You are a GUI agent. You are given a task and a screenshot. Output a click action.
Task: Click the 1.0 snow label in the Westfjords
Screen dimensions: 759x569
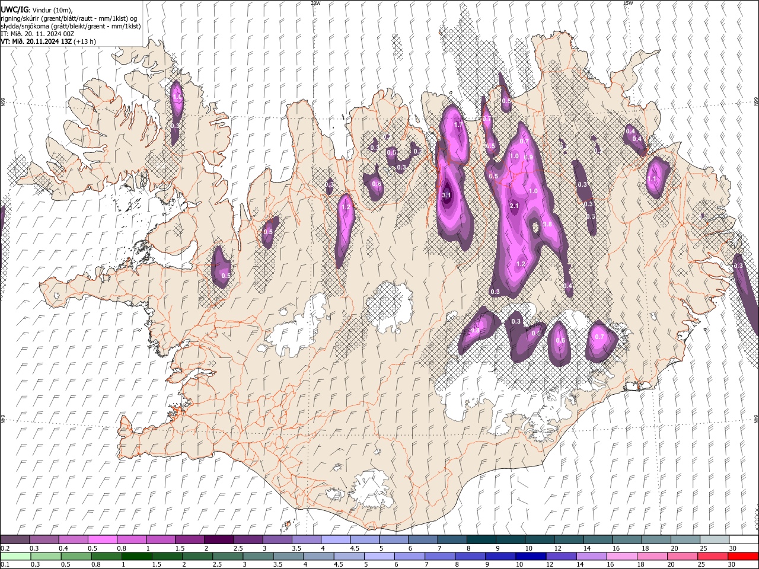[177, 97]
